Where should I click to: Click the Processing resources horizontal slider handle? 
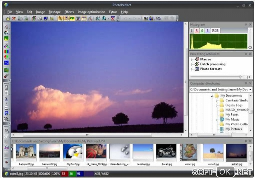pyautogui.click(x=240, y=77)
